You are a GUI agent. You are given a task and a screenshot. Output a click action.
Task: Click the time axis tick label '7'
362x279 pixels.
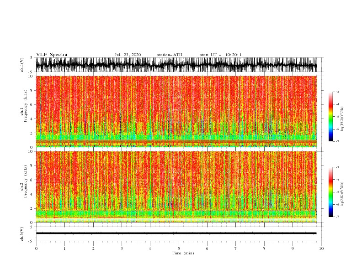236,248
